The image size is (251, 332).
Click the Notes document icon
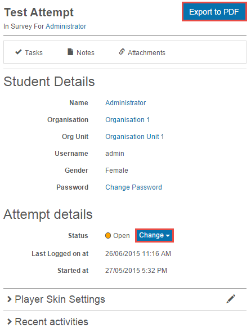click(x=70, y=52)
